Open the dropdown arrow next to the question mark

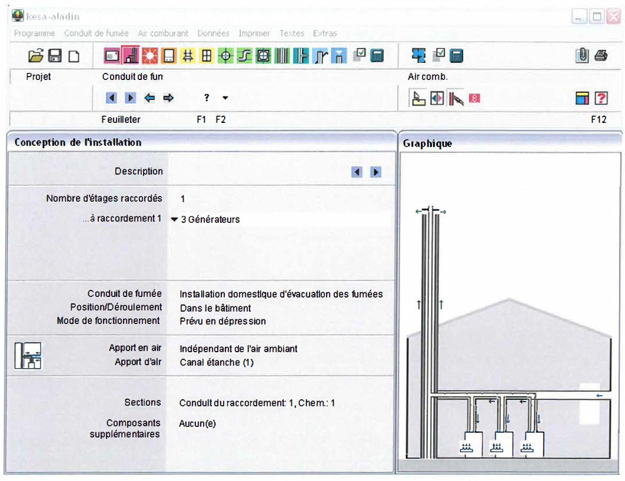click(x=225, y=98)
